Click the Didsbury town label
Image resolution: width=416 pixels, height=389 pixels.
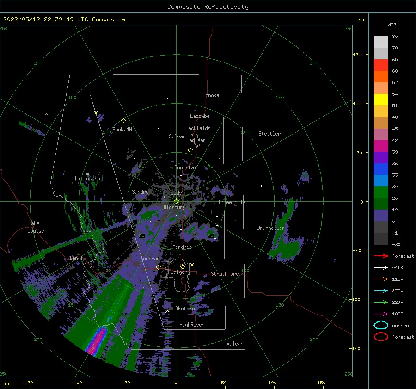coord(174,207)
